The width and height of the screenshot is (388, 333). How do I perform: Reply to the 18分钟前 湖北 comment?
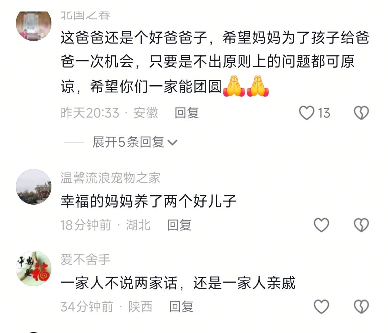pyautogui.click(x=179, y=225)
